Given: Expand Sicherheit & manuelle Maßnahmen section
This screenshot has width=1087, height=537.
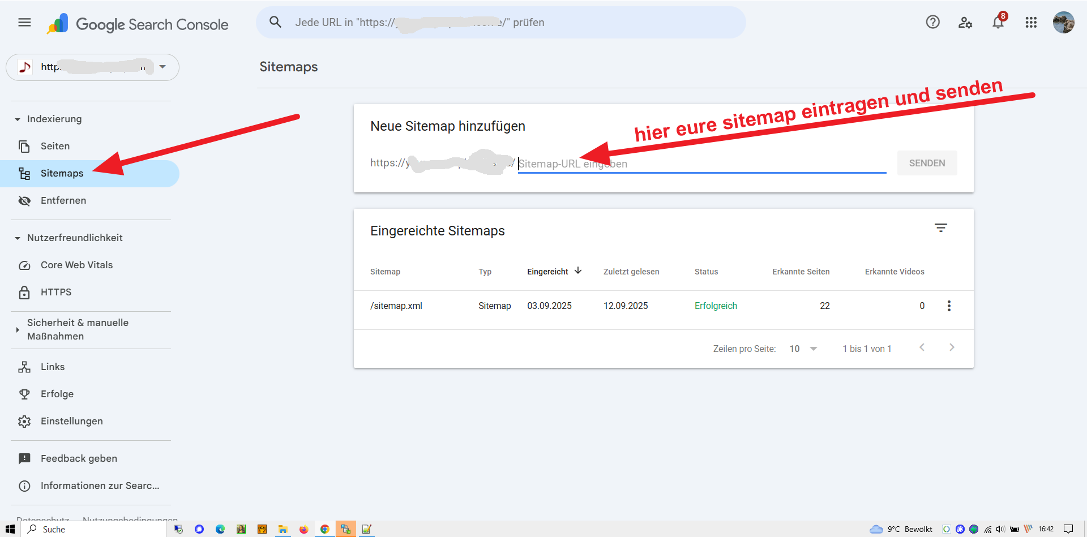Looking at the screenshot, I should [x=18, y=329].
